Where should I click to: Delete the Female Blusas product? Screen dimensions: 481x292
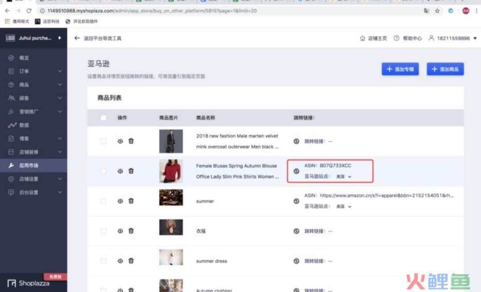131,171
